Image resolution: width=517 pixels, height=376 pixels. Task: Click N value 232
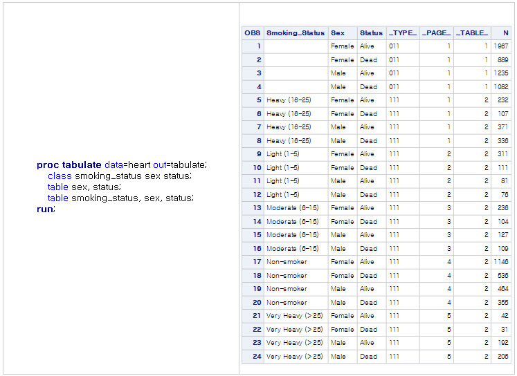(x=503, y=100)
